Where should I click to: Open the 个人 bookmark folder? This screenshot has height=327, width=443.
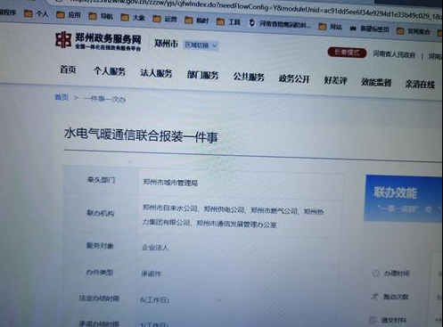tap(37, 13)
